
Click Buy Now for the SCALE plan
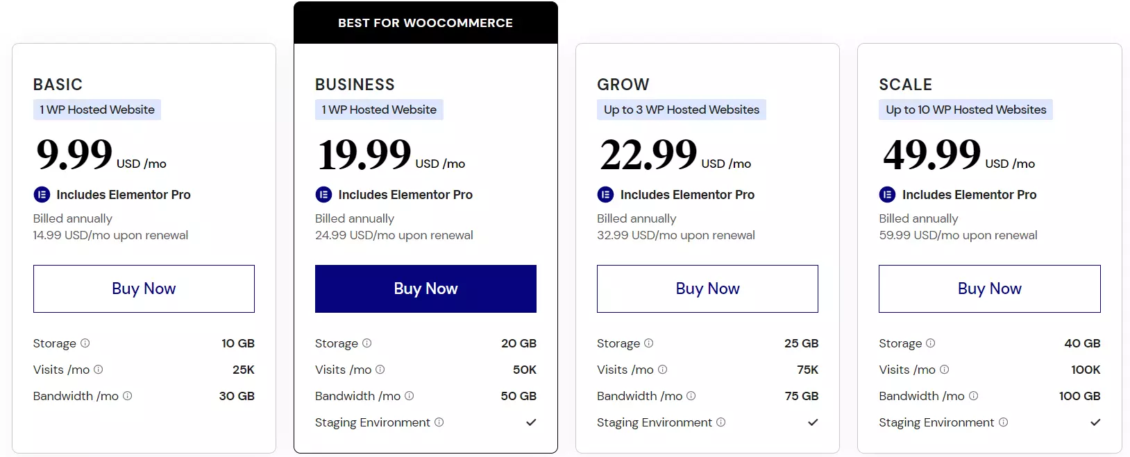click(x=989, y=288)
